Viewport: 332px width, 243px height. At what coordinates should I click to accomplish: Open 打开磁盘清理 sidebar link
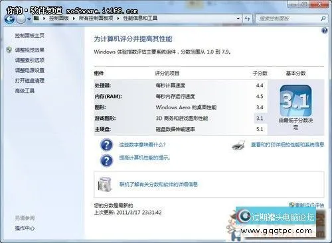(x=30, y=80)
